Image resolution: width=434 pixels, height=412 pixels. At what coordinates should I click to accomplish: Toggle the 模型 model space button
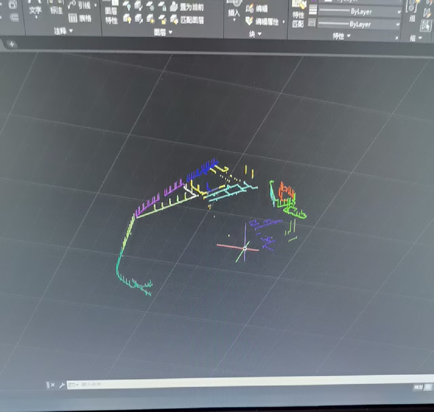tap(418, 387)
